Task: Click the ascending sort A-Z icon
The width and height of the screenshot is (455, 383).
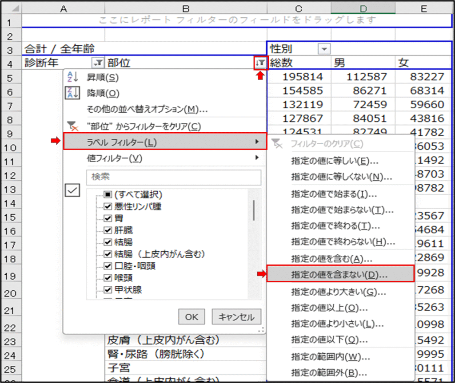Action: tap(72, 77)
